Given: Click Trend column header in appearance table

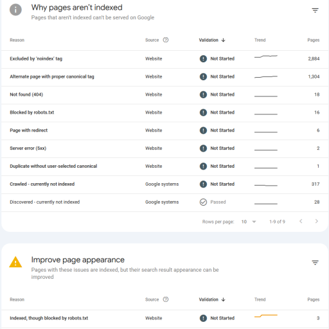Looking at the screenshot, I should 260,299.
